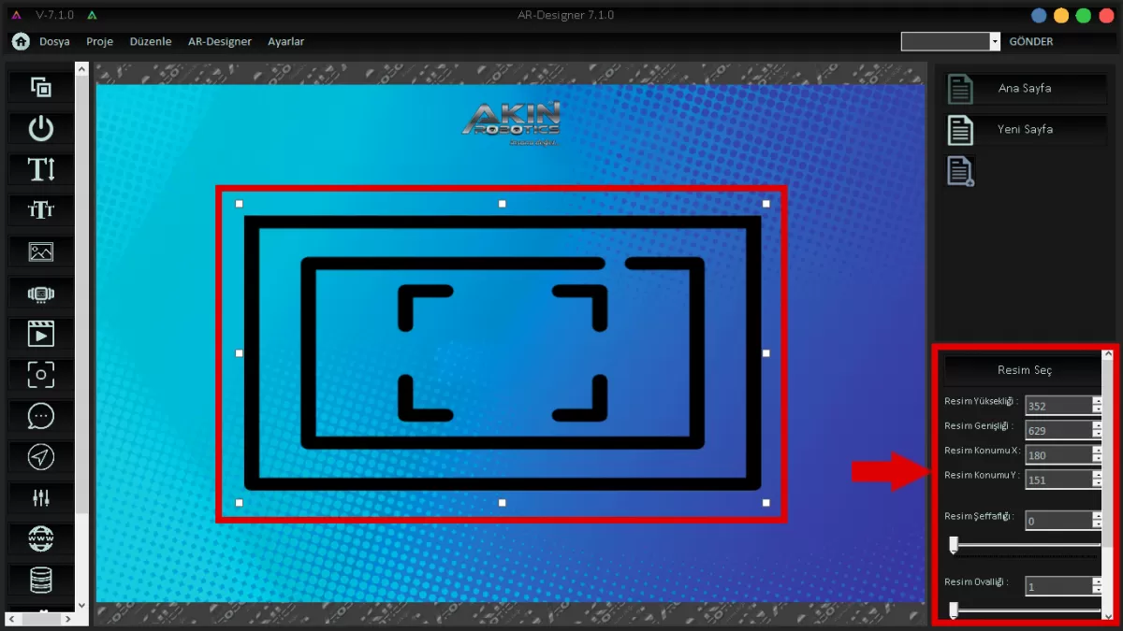Open the equalizer sliders tool icon

tap(41, 497)
